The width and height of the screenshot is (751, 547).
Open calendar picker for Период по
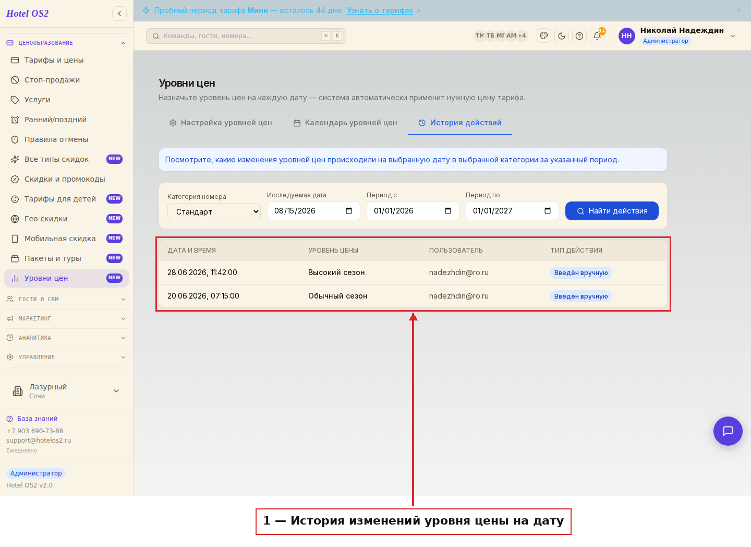click(548, 211)
